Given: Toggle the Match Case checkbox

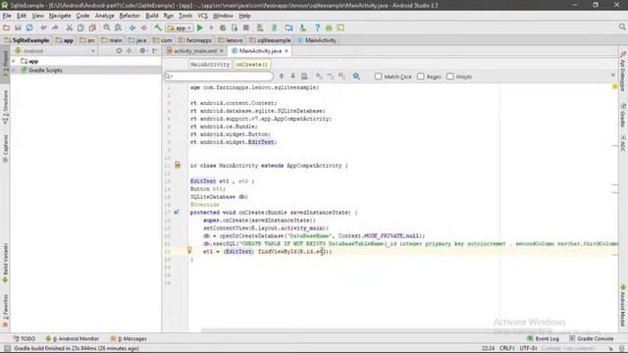Looking at the screenshot, I should click(378, 76).
